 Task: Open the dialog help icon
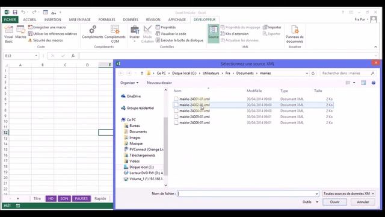tap(374, 83)
